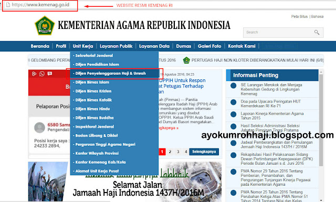Open the Dumas menu
This screenshot has width=336, height=202.
(184, 46)
